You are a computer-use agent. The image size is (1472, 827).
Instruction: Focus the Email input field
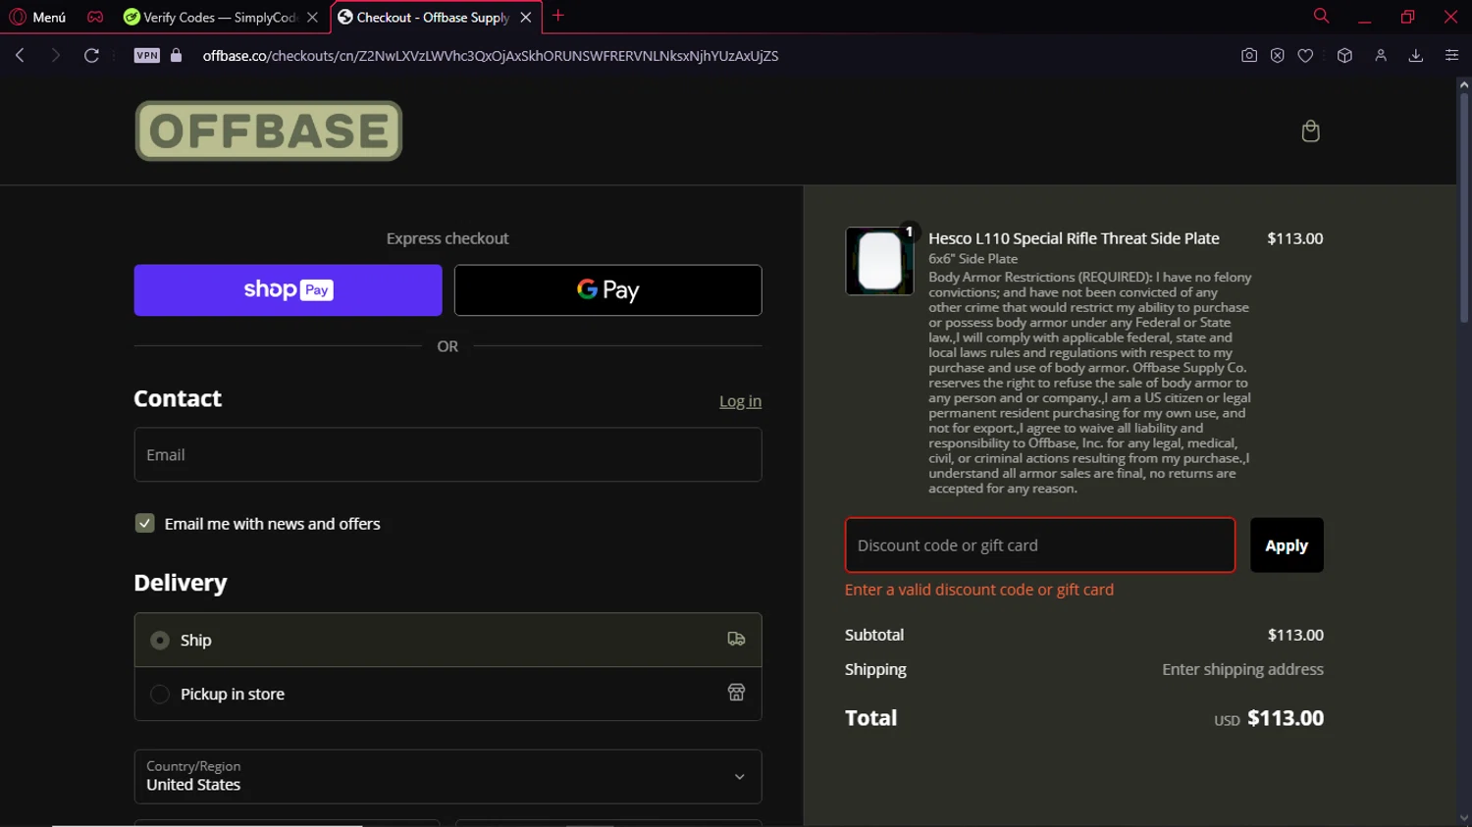pyautogui.click(x=447, y=454)
